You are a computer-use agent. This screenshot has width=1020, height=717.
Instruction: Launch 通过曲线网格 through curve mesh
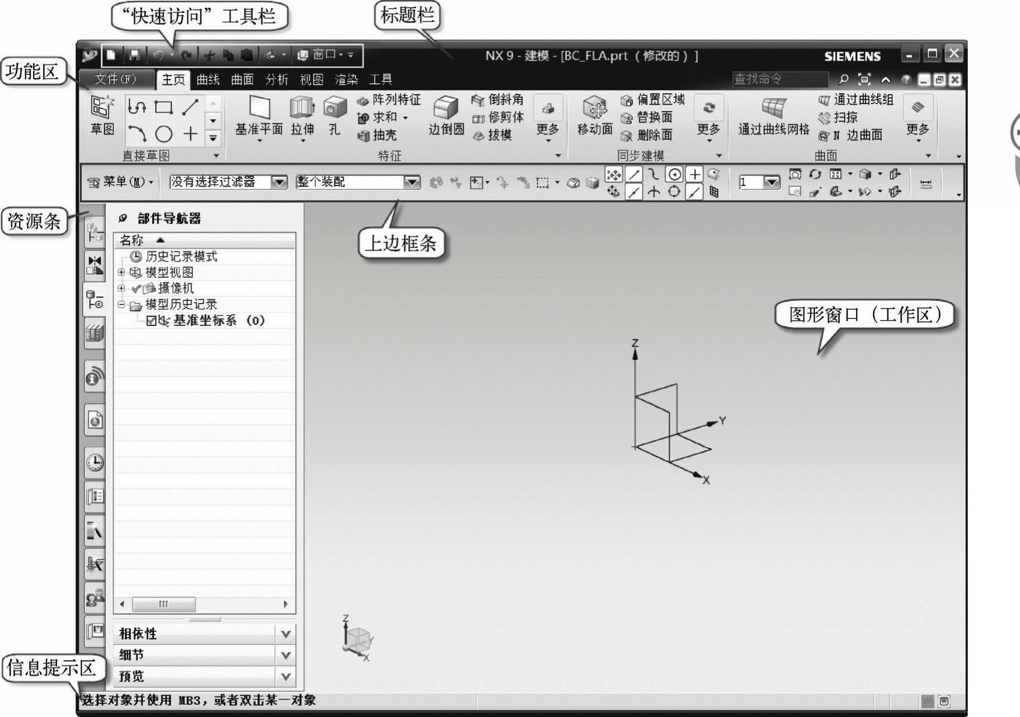(774, 116)
